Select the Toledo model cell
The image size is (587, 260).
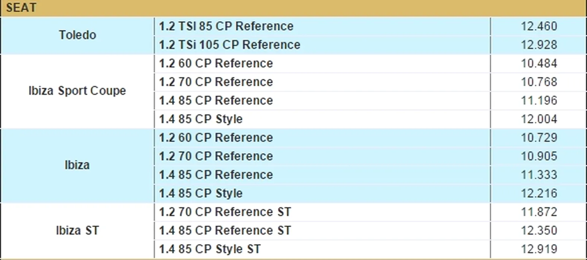pyautogui.click(x=77, y=35)
